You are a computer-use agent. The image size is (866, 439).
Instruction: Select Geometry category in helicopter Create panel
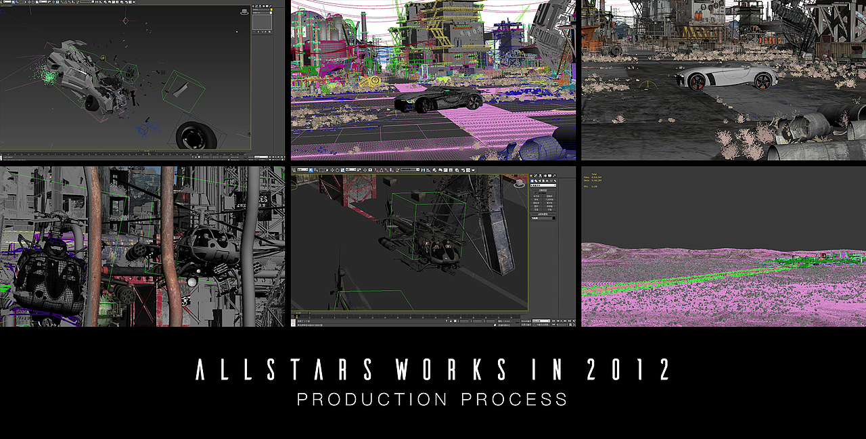pyautogui.click(x=532, y=181)
